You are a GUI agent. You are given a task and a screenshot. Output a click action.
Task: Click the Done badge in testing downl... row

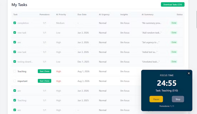174,62
